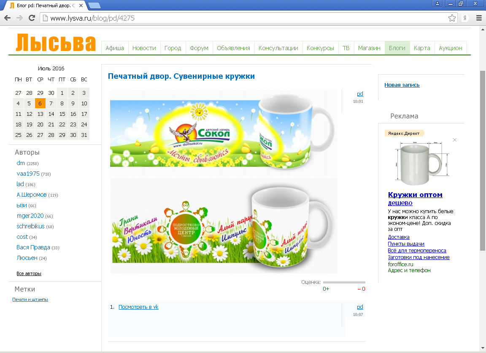Click the Оценка rating bar
Screen dimensions: 486x353
coord(344,282)
